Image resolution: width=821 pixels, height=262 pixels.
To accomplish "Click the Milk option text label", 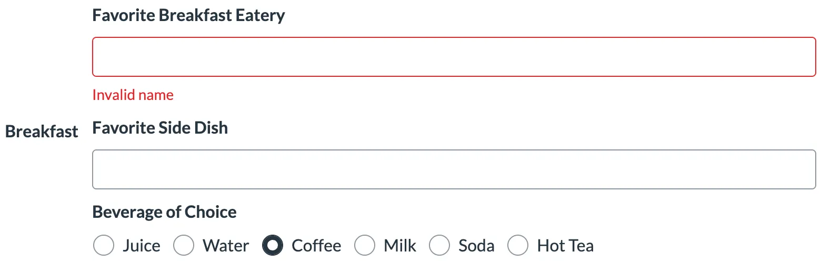I will [x=400, y=246].
